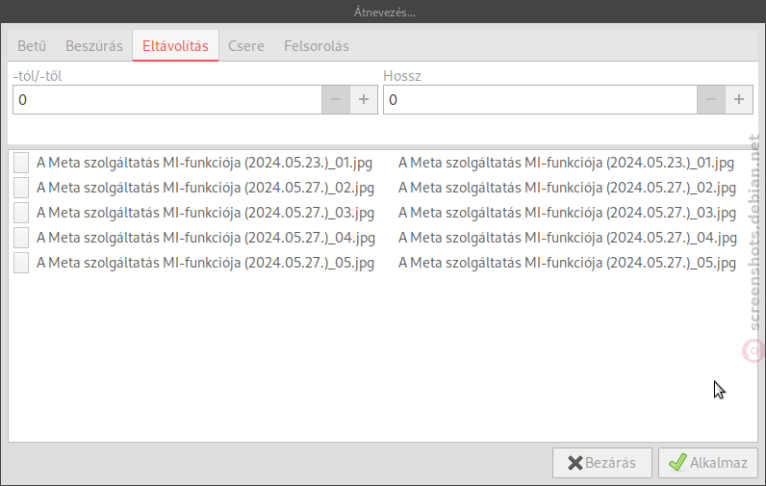Select original filename ending (2024.05.27.)_02.jpg
Viewport: 766px width, 486px height.
tap(205, 188)
